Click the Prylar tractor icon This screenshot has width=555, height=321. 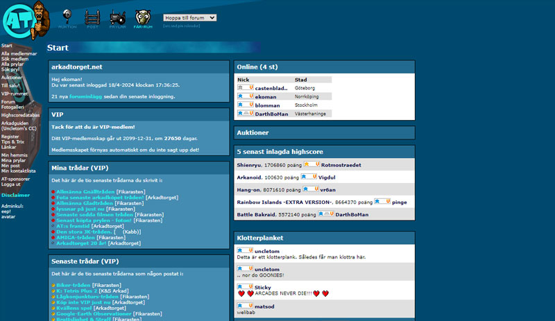tap(117, 17)
